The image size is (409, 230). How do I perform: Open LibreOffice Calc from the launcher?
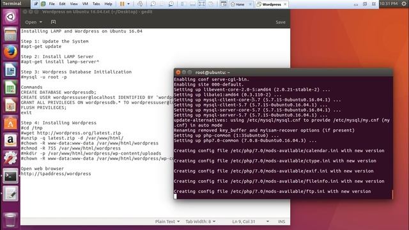click(x=10, y=88)
